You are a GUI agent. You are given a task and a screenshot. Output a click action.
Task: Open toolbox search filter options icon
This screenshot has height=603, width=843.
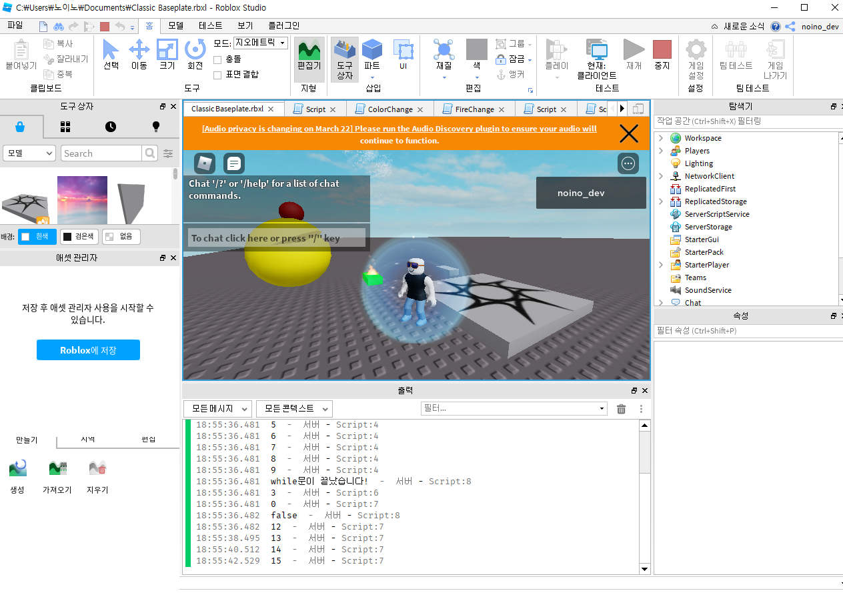tap(168, 153)
